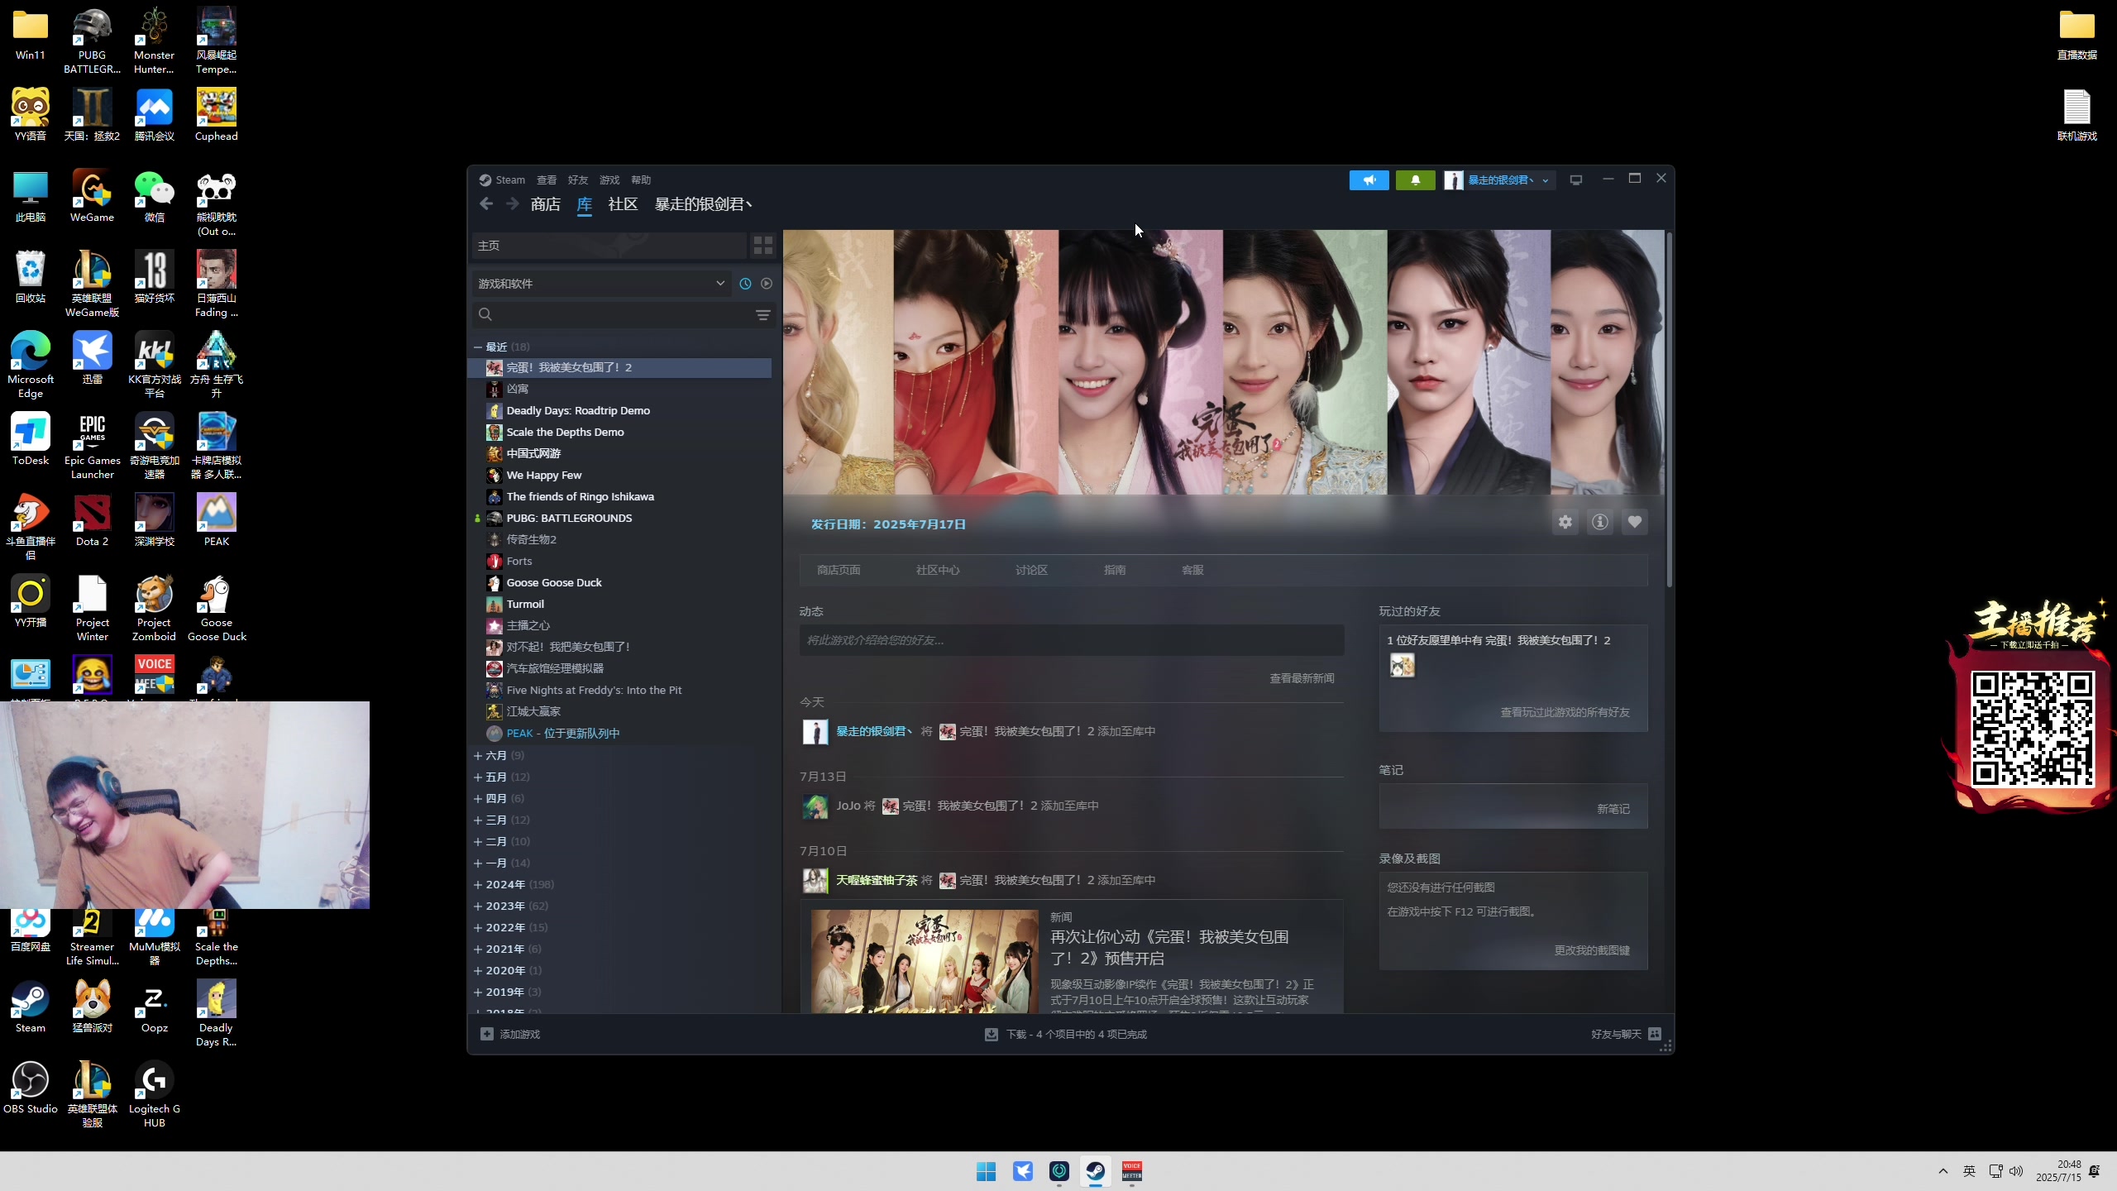Open Voicemeeter from the taskbar

[x=1132, y=1171]
